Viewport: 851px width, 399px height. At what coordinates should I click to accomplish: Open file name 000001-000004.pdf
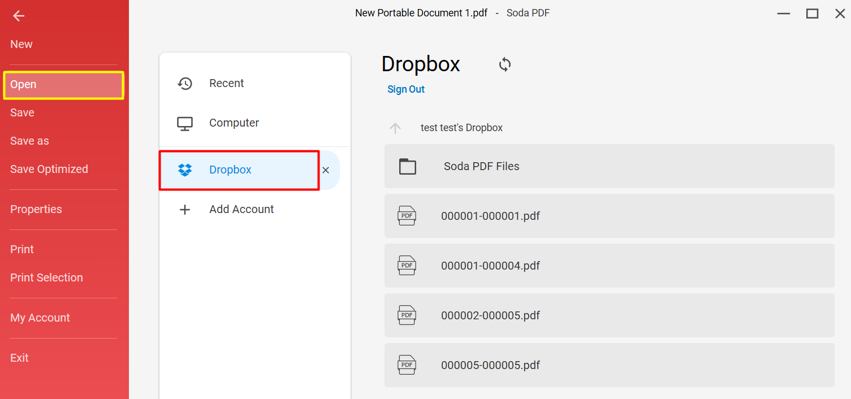(491, 266)
